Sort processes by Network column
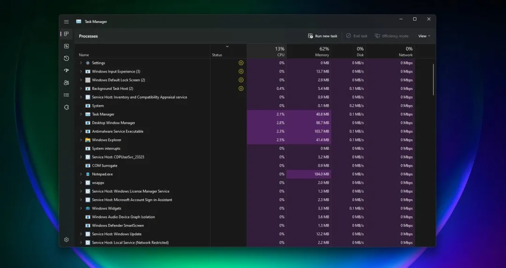Image resolution: width=506 pixels, height=268 pixels. (390, 51)
